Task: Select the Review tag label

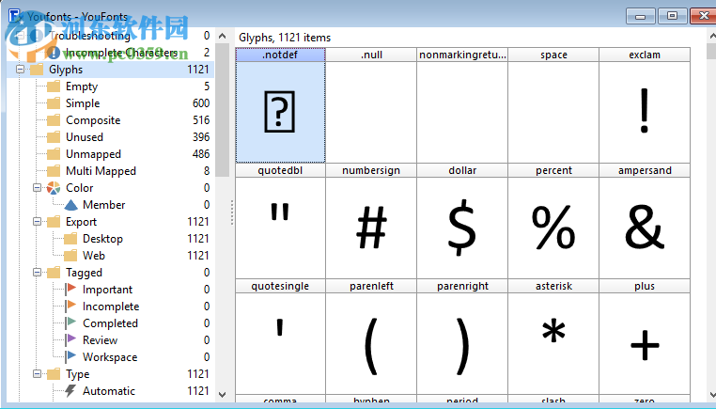Action: click(x=100, y=340)
